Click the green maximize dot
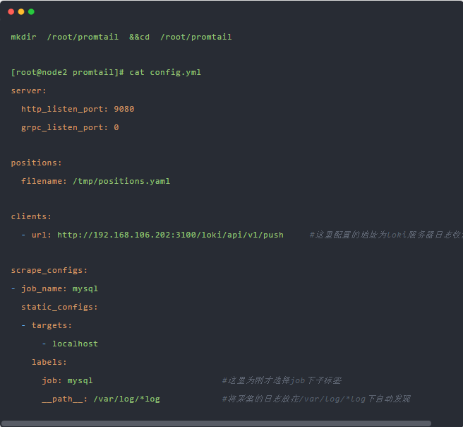The image size is (463, 427). click(31, 12)
